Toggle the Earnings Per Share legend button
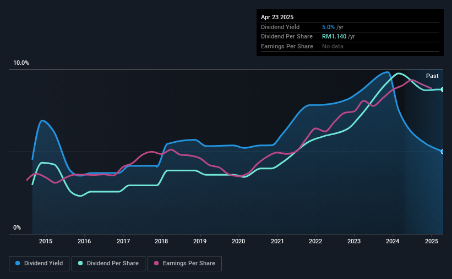This screenshot has width=452, height=279. click(x=184, y=264)
